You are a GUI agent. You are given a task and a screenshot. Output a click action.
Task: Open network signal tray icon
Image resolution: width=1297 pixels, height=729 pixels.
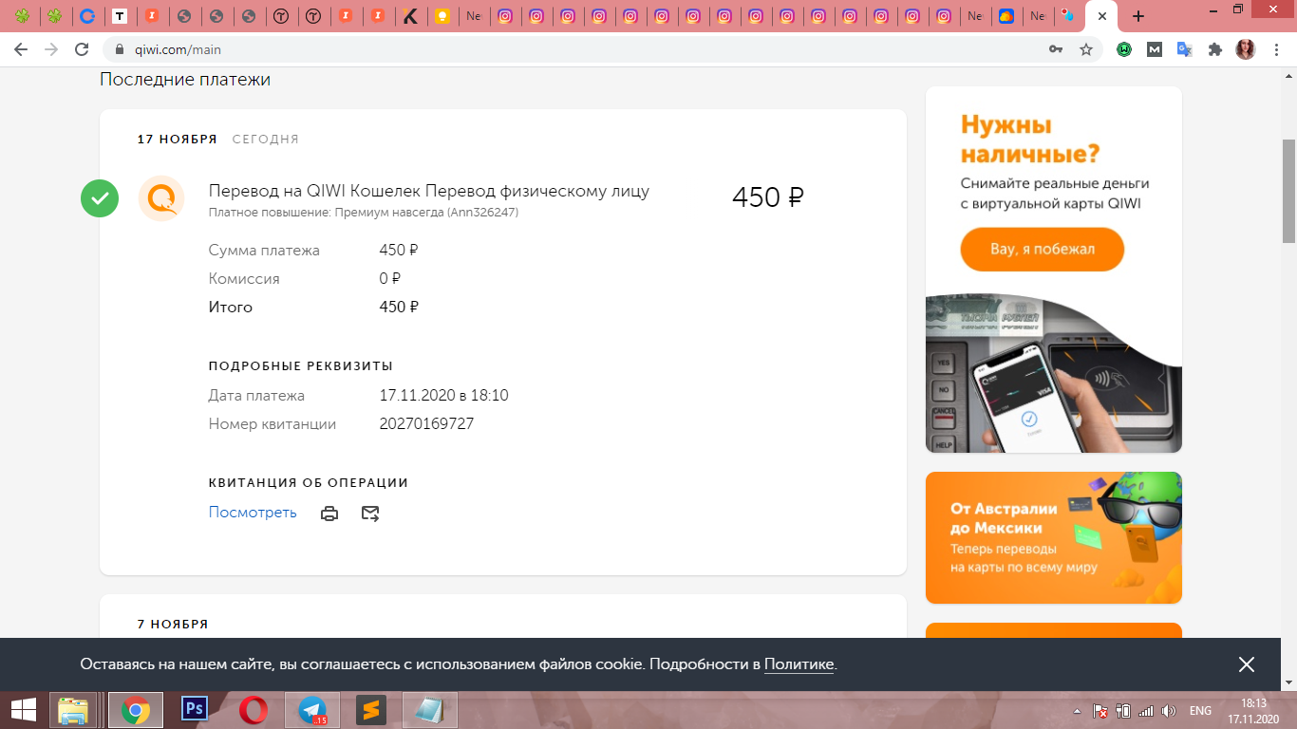click(x=1146, y=710)
